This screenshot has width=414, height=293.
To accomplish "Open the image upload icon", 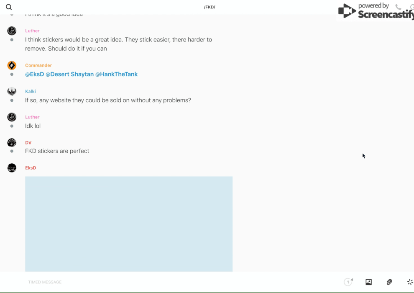I will [368, 282].
